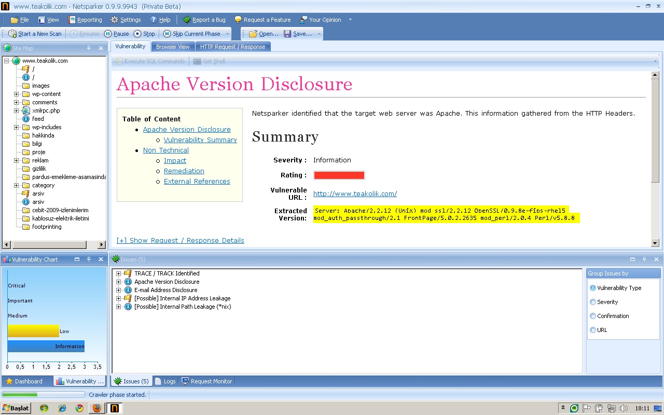Screen dimensions: 664x415
Task: Expand the reklam folder
Action: (16, 160)
